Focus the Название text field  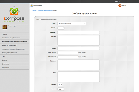pos(79,32)
